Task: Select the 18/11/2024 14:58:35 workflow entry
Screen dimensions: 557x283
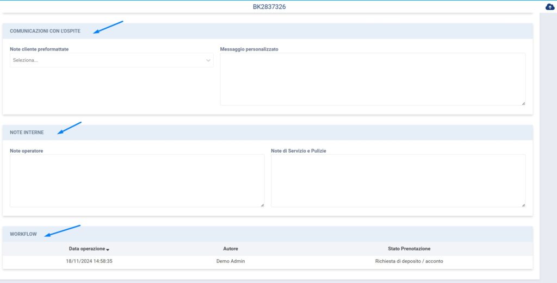Action: coord(89,261)
